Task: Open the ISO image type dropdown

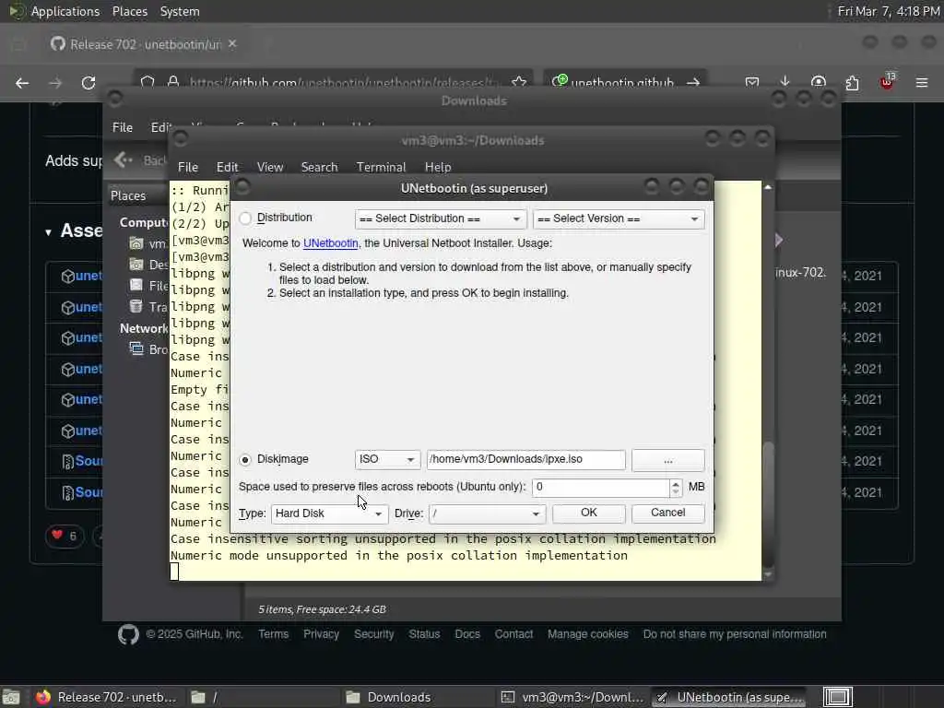Action: tap(387, 459)
